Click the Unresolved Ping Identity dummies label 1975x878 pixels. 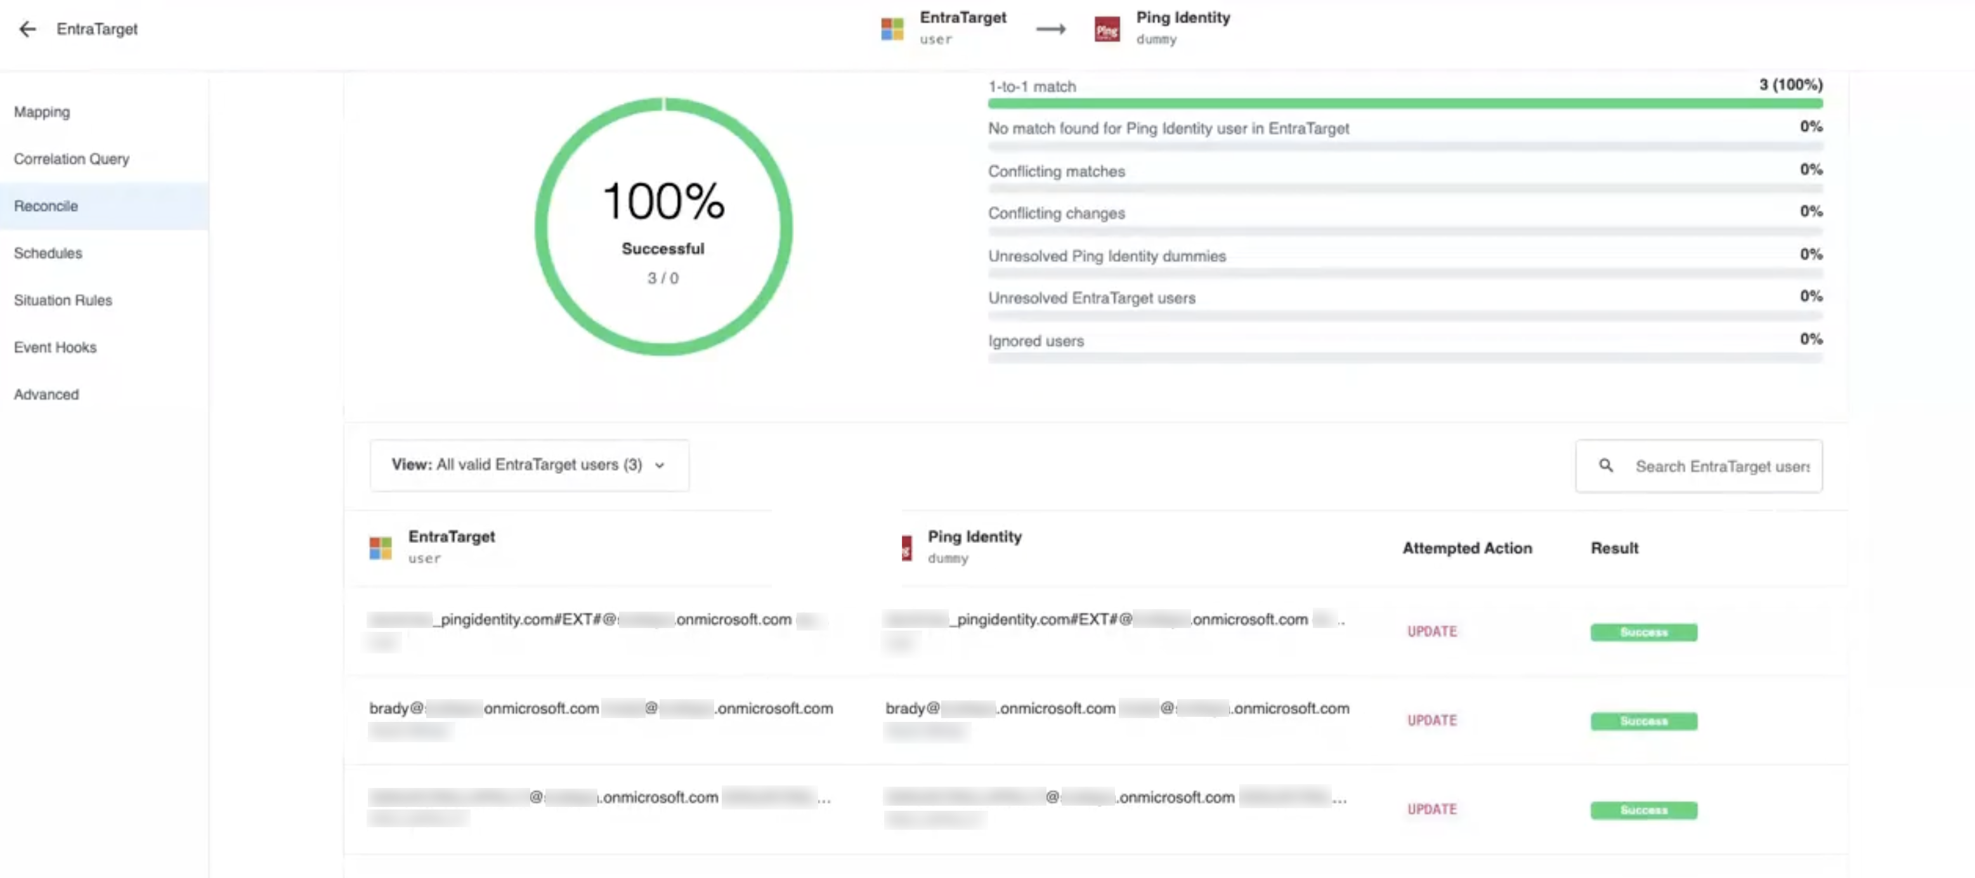[1107, 256]
